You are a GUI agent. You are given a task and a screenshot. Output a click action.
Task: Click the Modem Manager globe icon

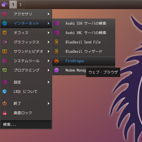tap(57, 70)
